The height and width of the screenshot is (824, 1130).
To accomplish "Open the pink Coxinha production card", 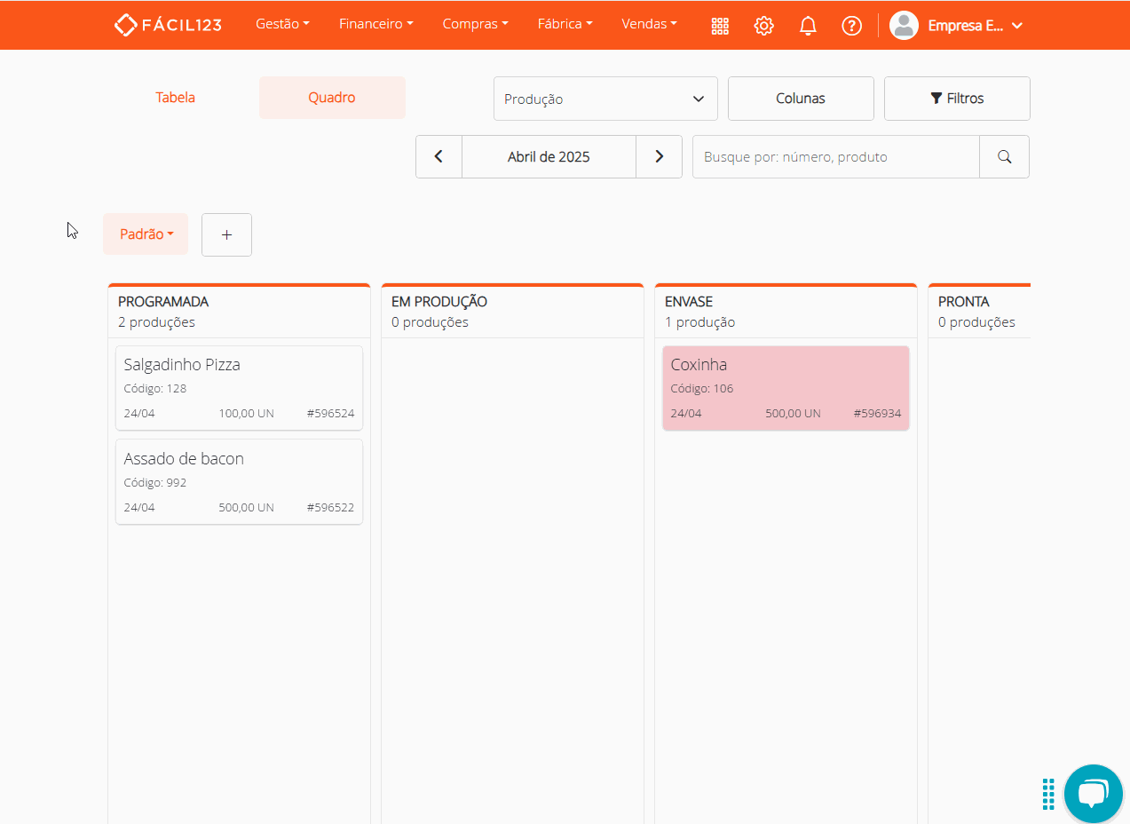I will point(786,388).
